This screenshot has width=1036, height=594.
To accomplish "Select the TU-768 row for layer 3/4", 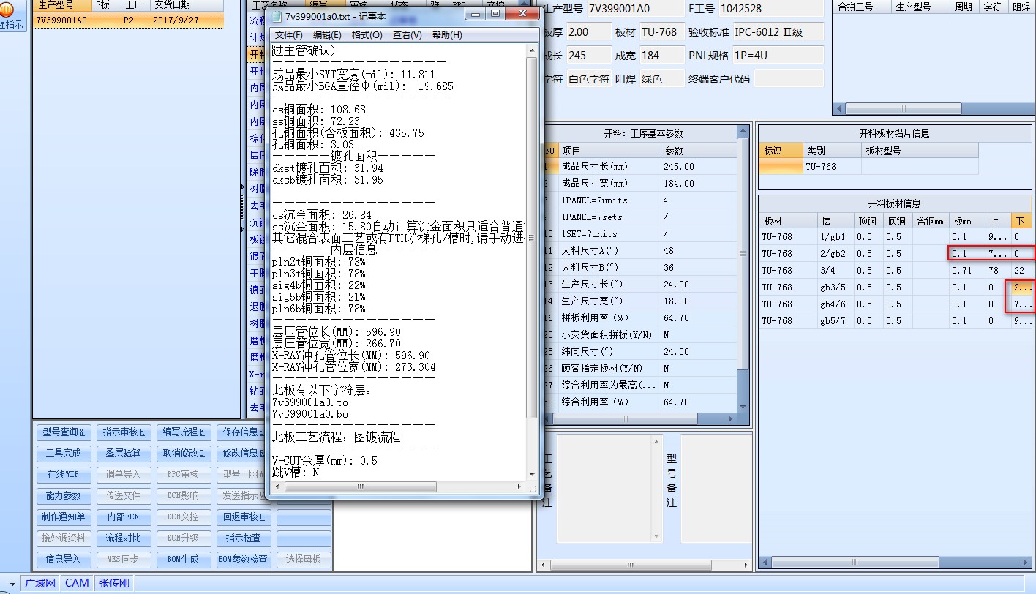I will (x=894, y=270).
